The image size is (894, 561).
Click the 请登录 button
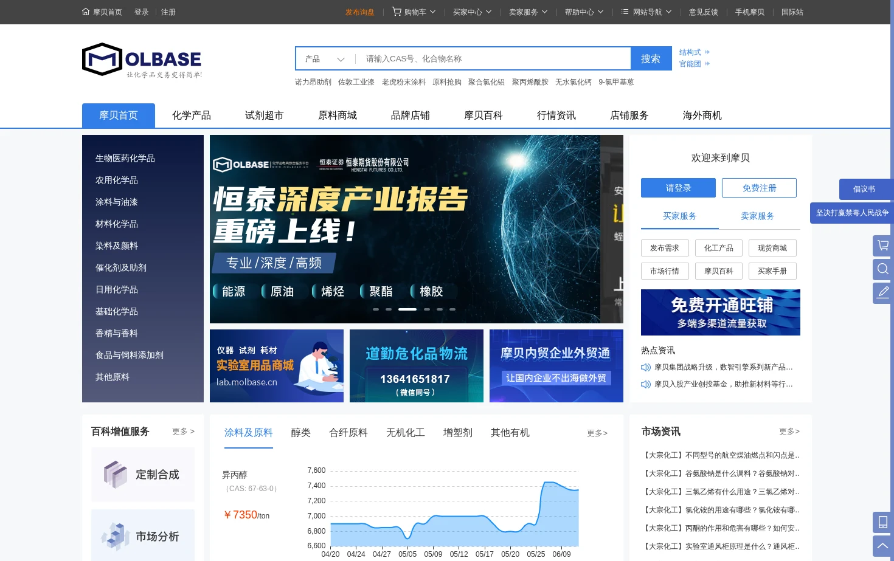678,188
